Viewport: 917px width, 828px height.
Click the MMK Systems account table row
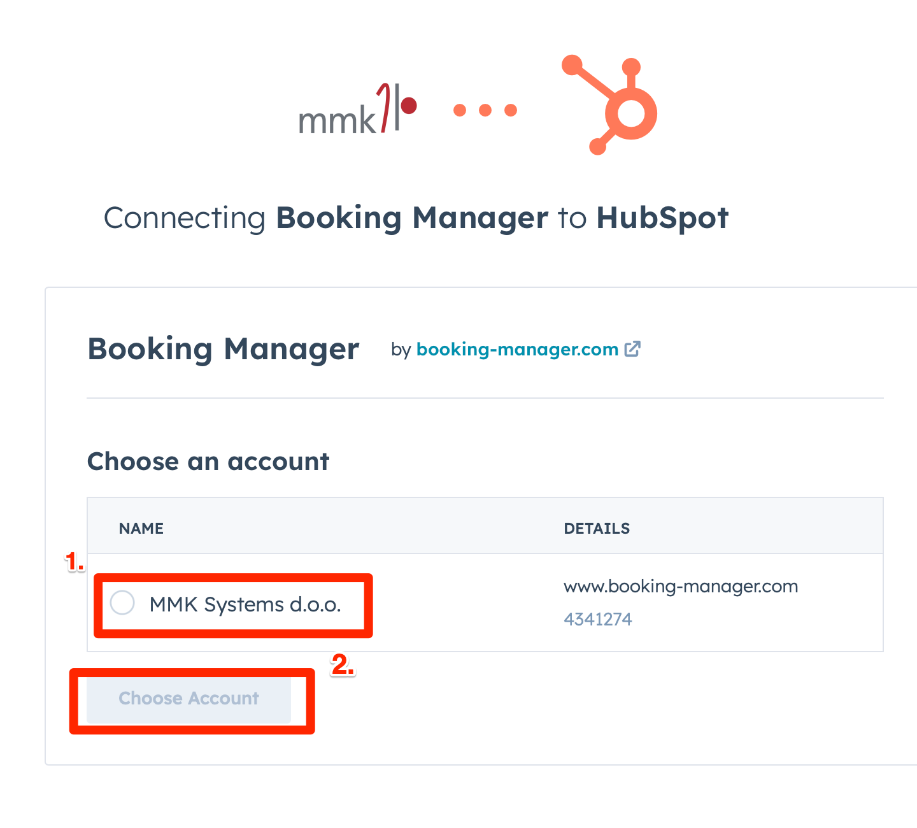(485, 603)
